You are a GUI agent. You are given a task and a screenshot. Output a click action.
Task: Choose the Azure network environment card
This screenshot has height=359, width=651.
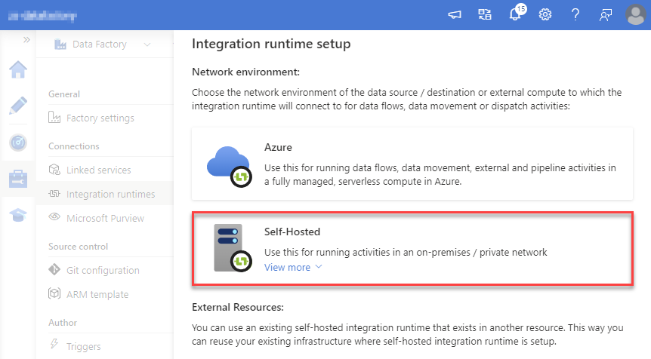(412, 163)
